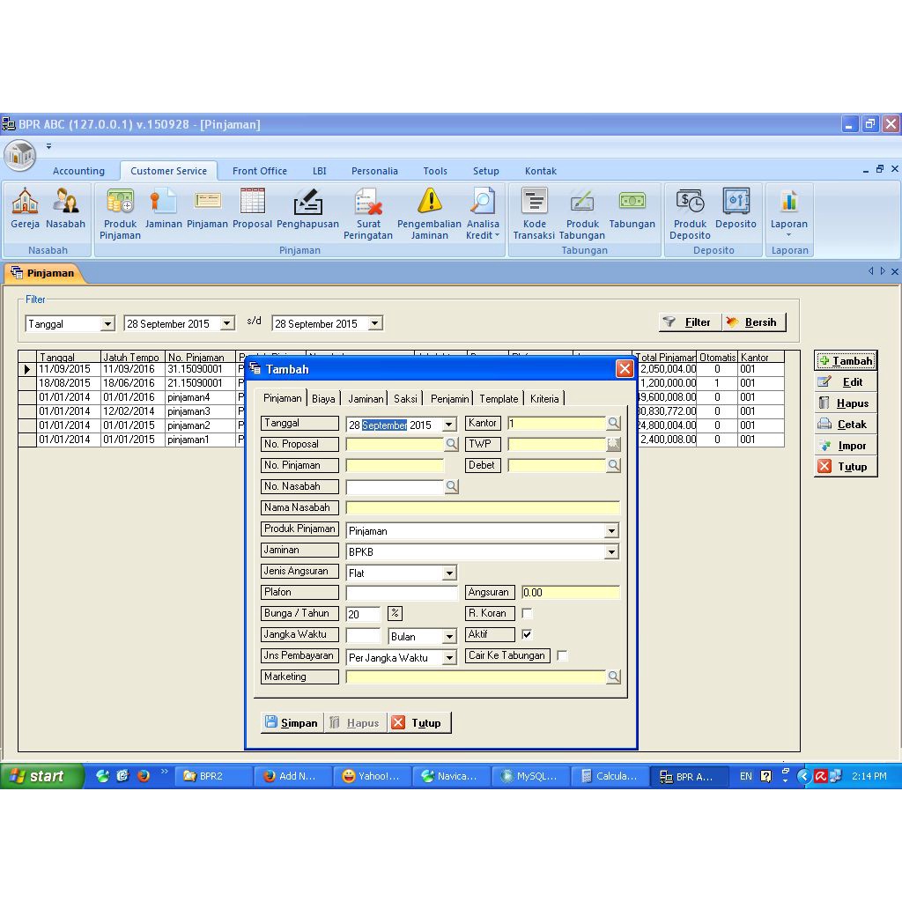Viewport: 902px width, 902px height.
Task: Click the Hapus button on the right panel
Action: pyautogui.click(x=846, y=403)
